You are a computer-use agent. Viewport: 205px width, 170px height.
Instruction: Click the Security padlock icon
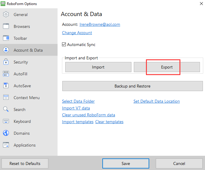(6, 62)
